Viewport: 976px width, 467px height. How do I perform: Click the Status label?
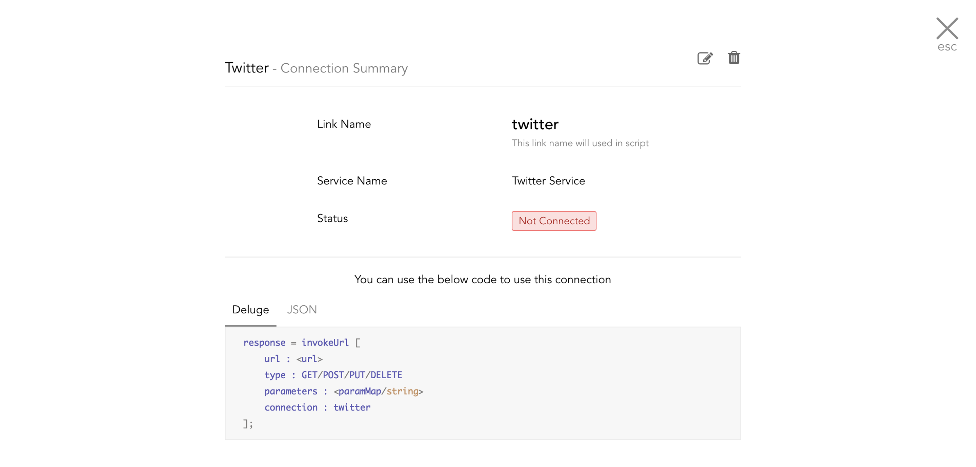click(332, 218)
